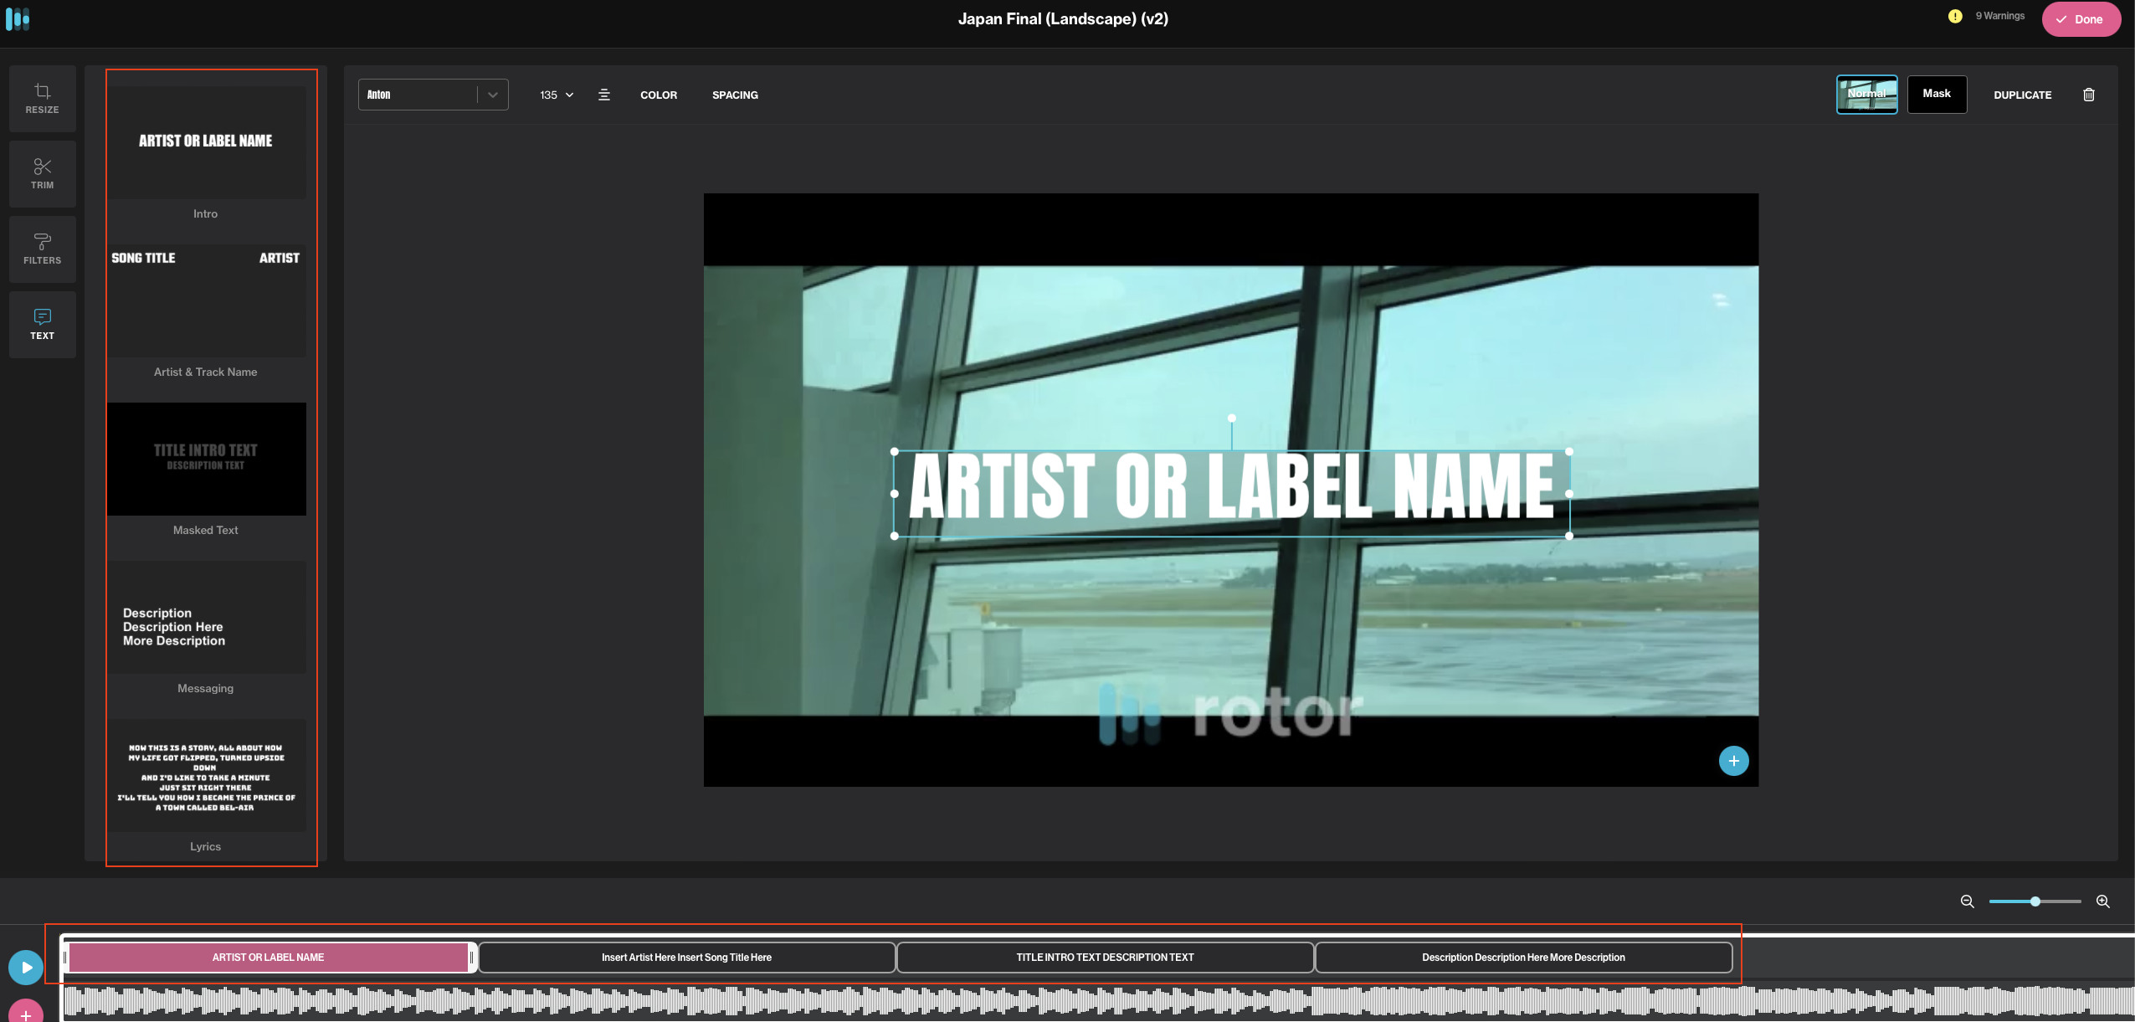Select the Trim scissors tool
Viewport: 2135px width, 1022px height.
point(42,174)
